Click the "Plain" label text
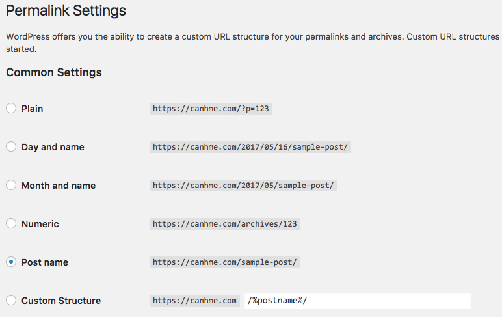502x317 pixels. (x=32, y=109)
